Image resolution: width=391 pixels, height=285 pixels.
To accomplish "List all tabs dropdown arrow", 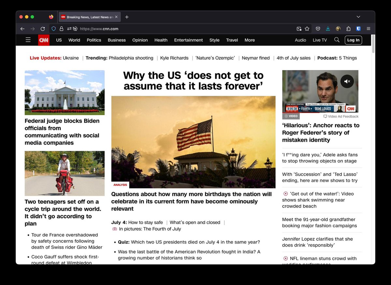I will (x=358, y=17).
